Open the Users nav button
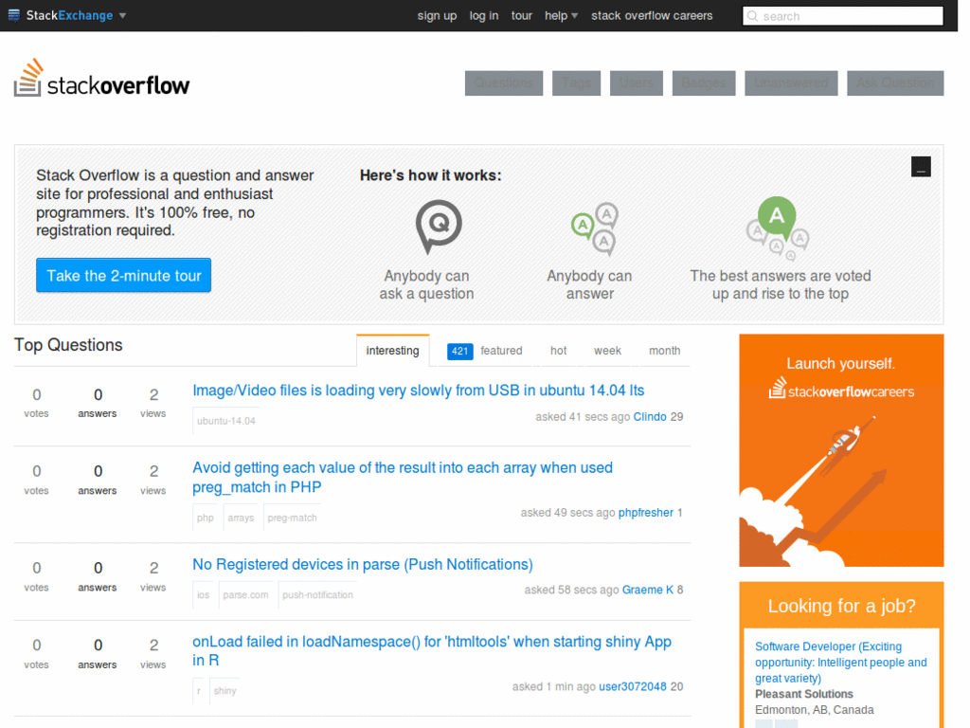The height and width of the screenshot is (728, 970). tap(636, 83)
